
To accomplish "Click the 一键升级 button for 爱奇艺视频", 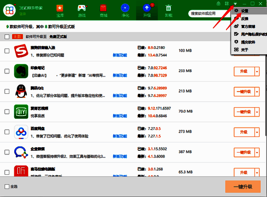I will pyautogui.click(x=244, y=112).
